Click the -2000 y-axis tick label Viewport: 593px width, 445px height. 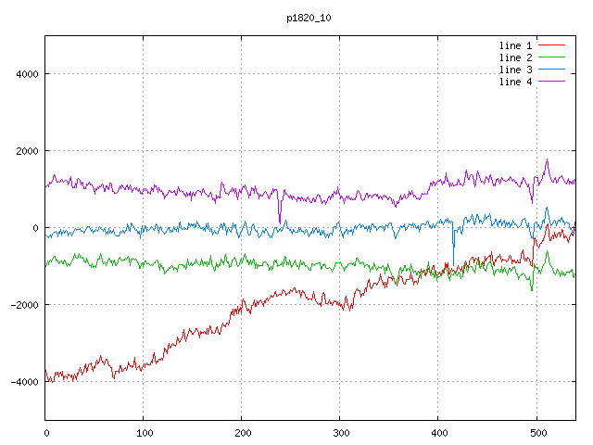[x=22, y=305]
